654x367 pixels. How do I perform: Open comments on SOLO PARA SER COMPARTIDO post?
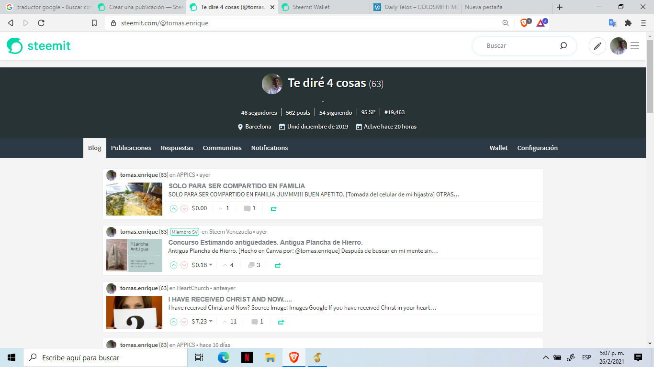[250, 208]
